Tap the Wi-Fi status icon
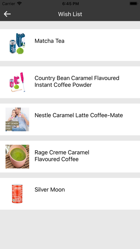Viewport: 140px width, 249px height. [20, 4]
